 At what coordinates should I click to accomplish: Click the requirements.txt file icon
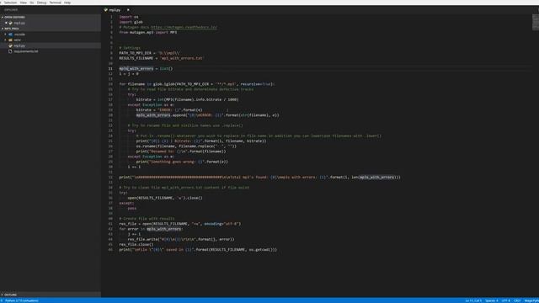pos(11,51)
